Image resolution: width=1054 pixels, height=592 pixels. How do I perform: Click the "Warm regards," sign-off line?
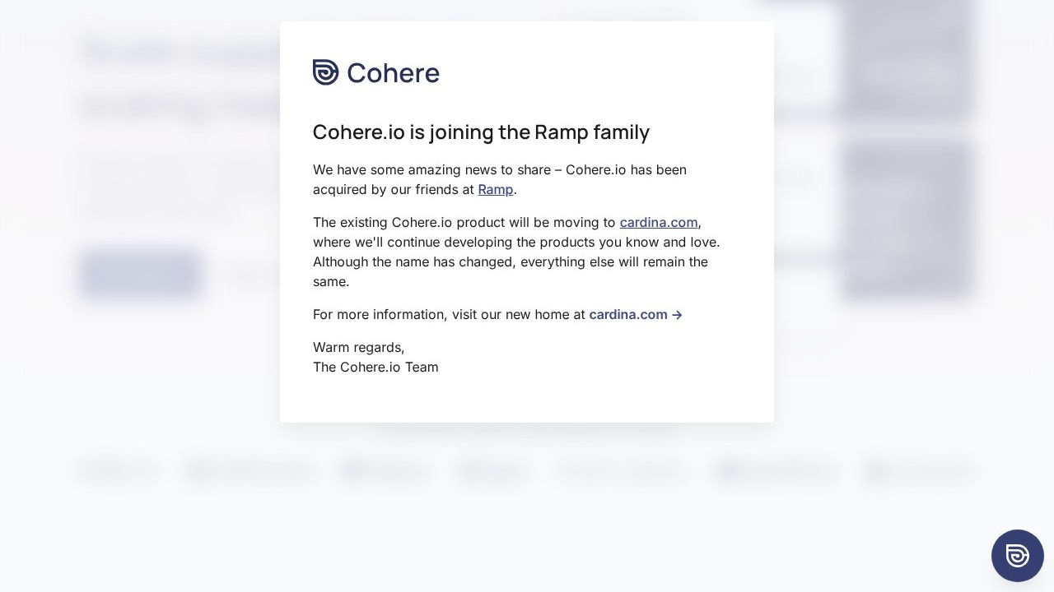358,348
